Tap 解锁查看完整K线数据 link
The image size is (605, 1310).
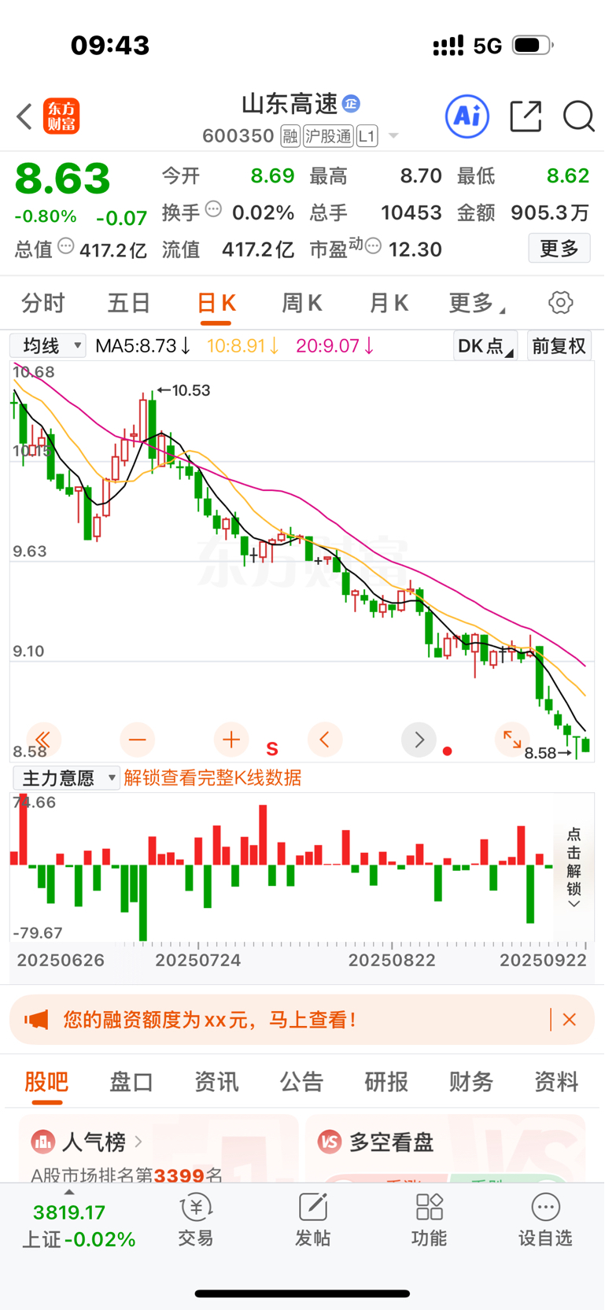tap(212, 778)
